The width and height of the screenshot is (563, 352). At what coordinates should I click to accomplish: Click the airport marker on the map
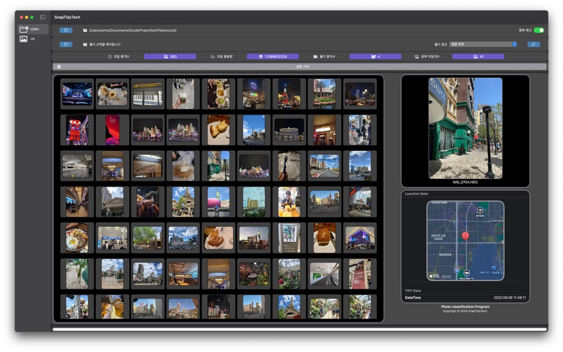point(494,268)
